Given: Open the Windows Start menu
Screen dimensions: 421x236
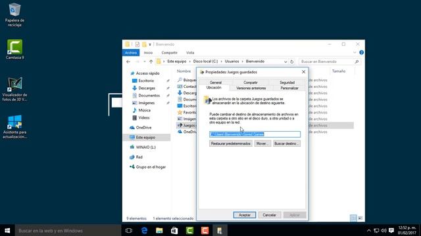Looking at the screenshot, I should click(7, 230).
